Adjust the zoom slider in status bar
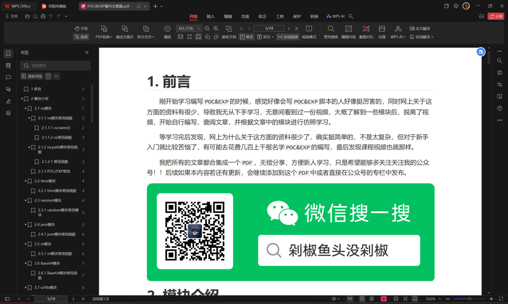This screenshot has height=304, width=508. point(469,299)
